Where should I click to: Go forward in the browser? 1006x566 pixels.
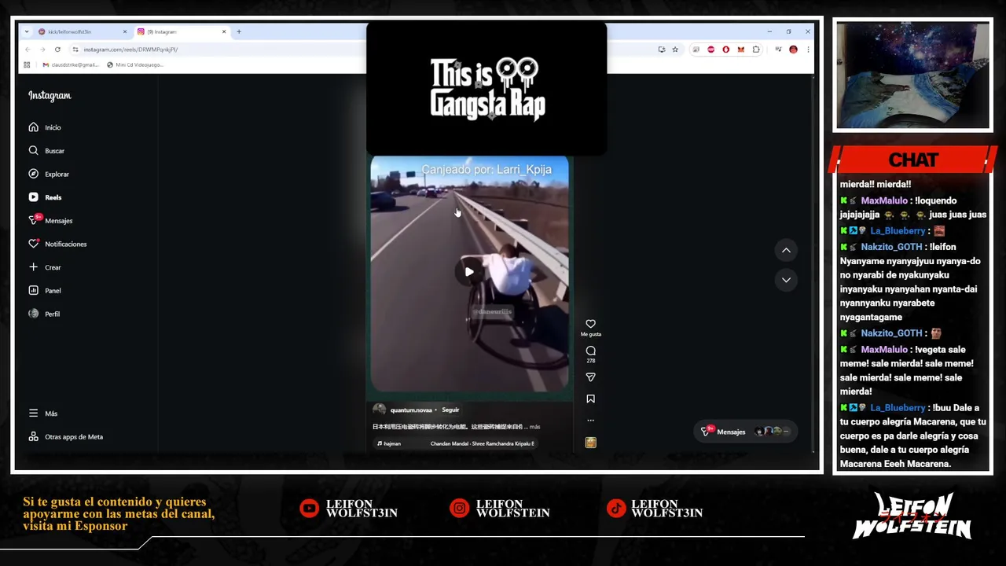click(42, 50)
